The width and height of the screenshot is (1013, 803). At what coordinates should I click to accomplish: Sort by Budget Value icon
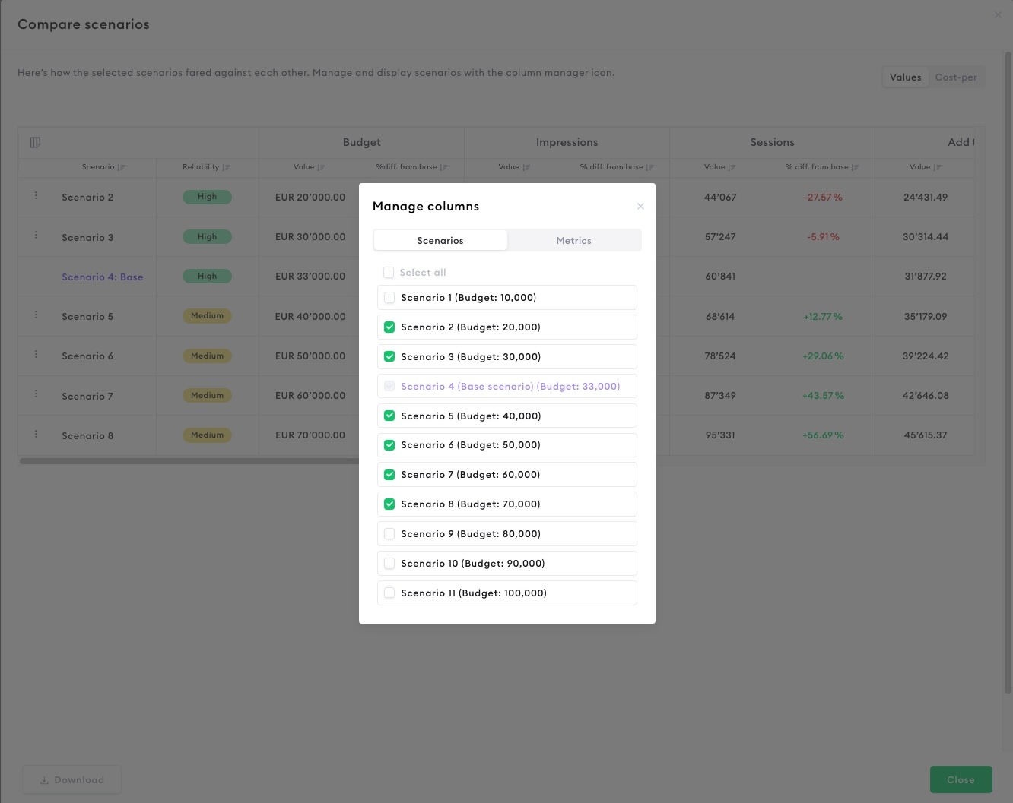[321, 167]
